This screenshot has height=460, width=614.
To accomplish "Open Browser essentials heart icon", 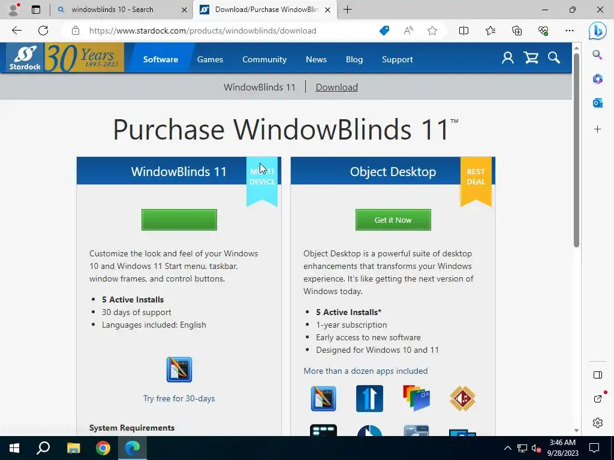I will 543,31.
